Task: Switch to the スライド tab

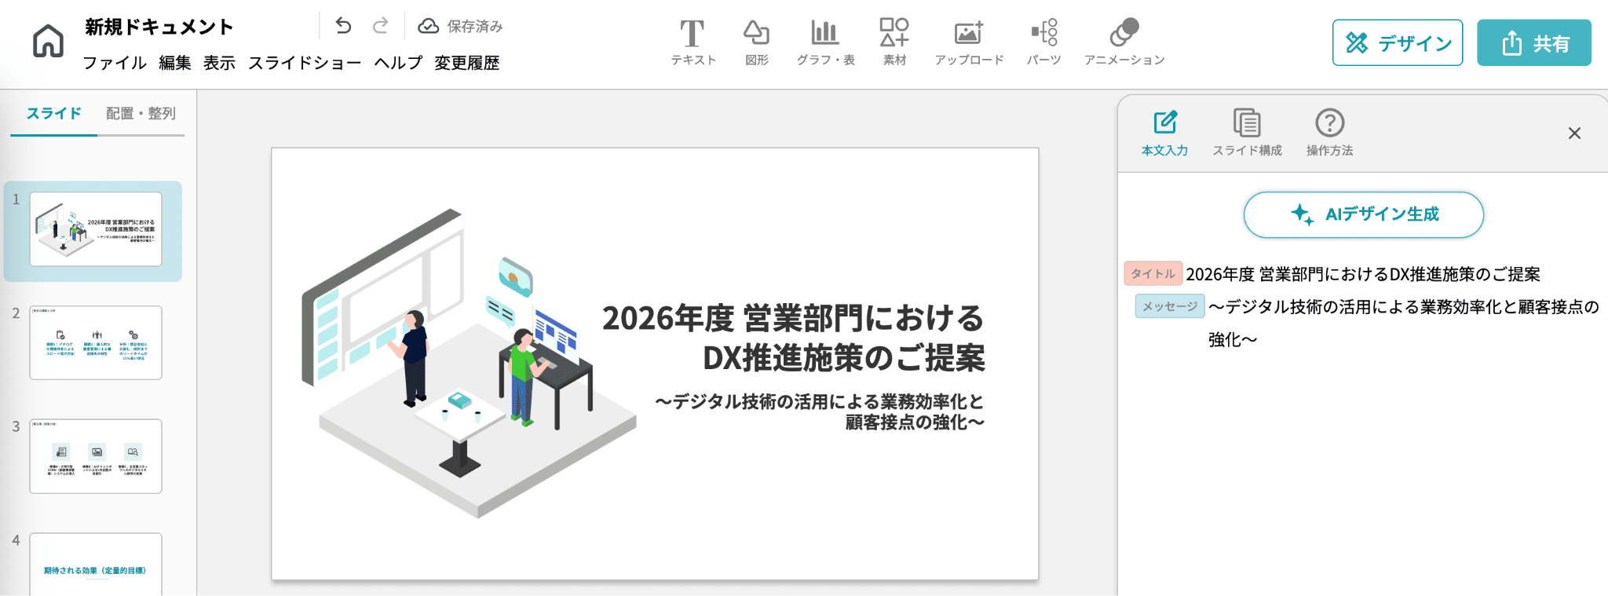Action: click(x=53, y=114)
